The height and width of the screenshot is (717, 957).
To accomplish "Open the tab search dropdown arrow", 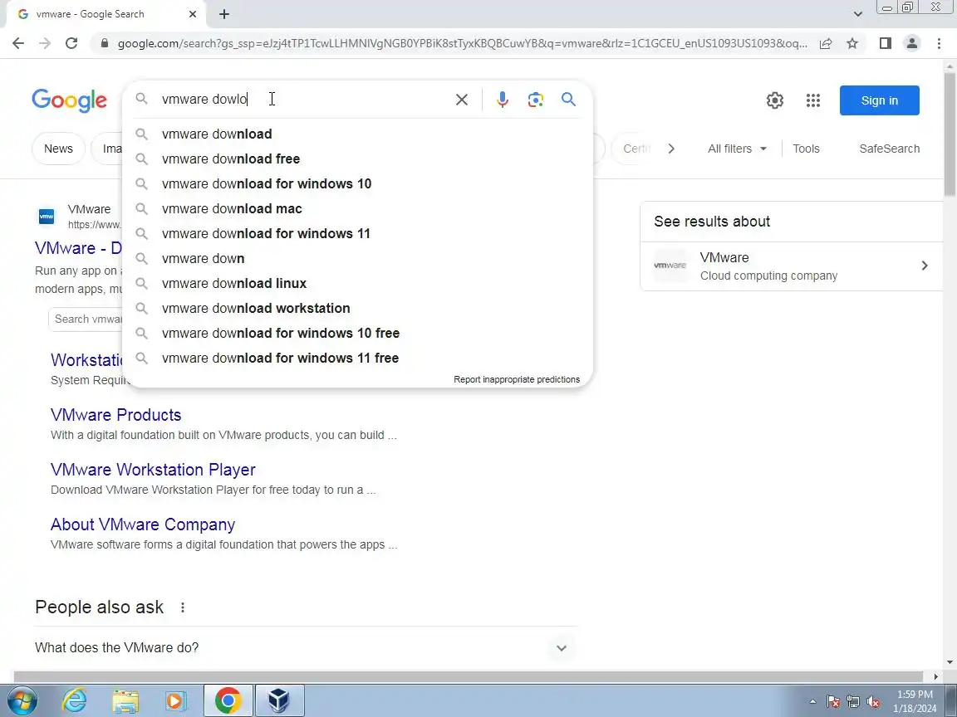I will click(x=857, y=14).
